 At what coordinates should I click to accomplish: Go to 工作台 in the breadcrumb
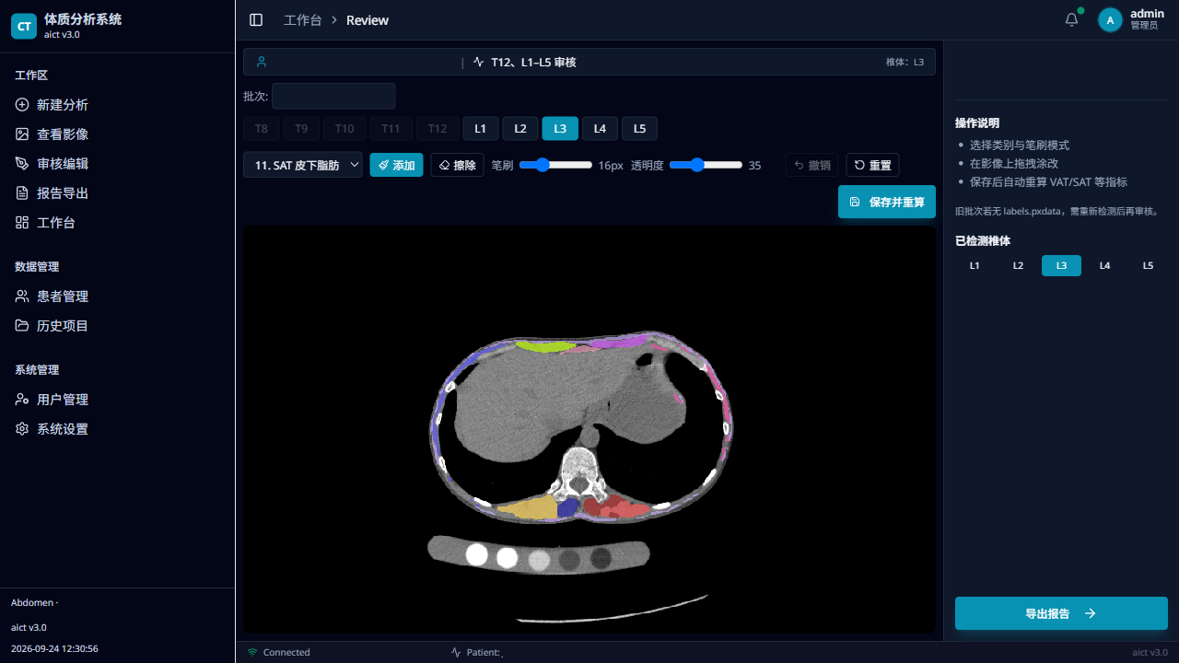[302, 19]
